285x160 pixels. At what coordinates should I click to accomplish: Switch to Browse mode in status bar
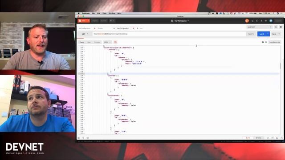click(x=258, y=138)
